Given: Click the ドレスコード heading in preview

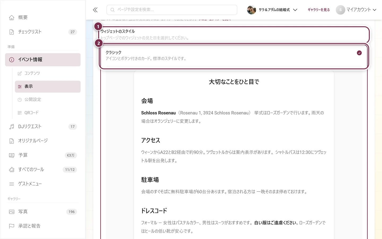Looking at the screenshot, I should pyautogui.click(x=154, y=211).
